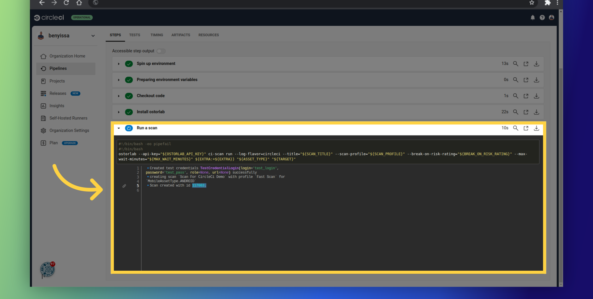
Task: Click the notifications bell icon
Action: pyautogui.click(x=532, y=18)
